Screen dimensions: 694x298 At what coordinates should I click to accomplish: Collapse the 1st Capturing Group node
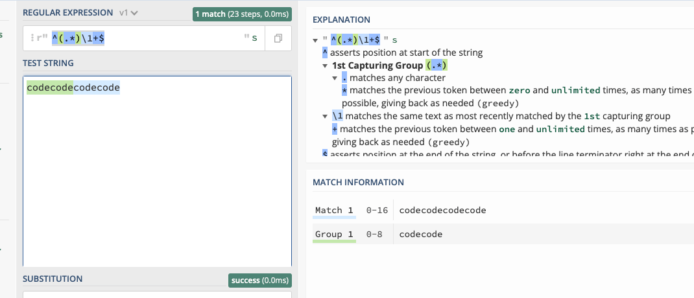click(326, 66)
